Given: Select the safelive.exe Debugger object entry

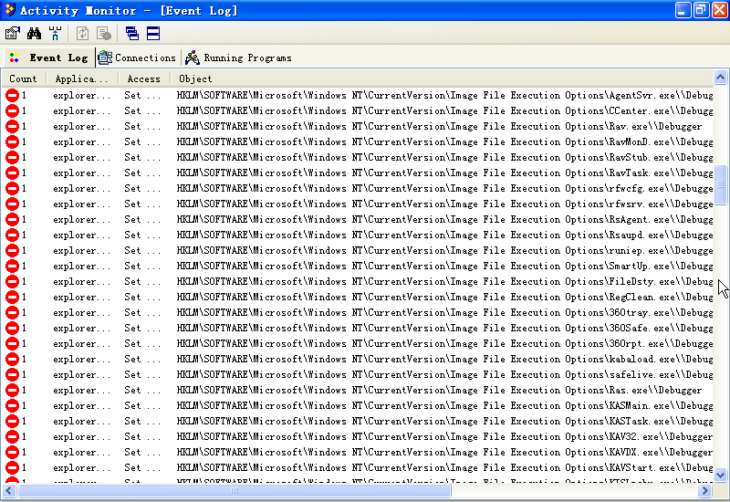Looking at the screenshot, I should coord(444,375).
